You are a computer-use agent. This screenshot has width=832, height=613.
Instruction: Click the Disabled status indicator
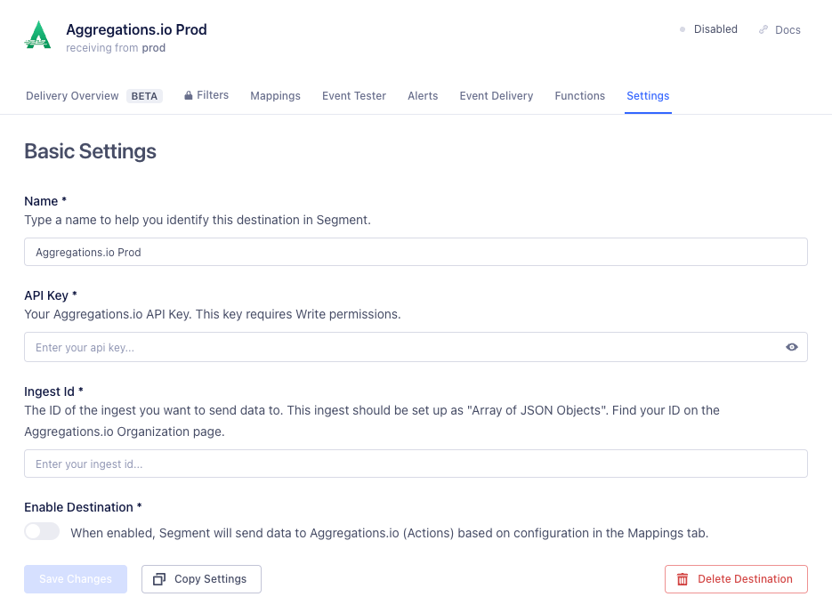709,29
